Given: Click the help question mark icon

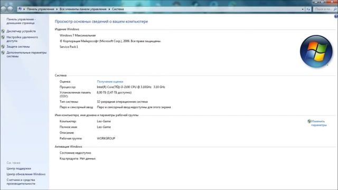Looking at the screenshot, I should tap(336, 16).
